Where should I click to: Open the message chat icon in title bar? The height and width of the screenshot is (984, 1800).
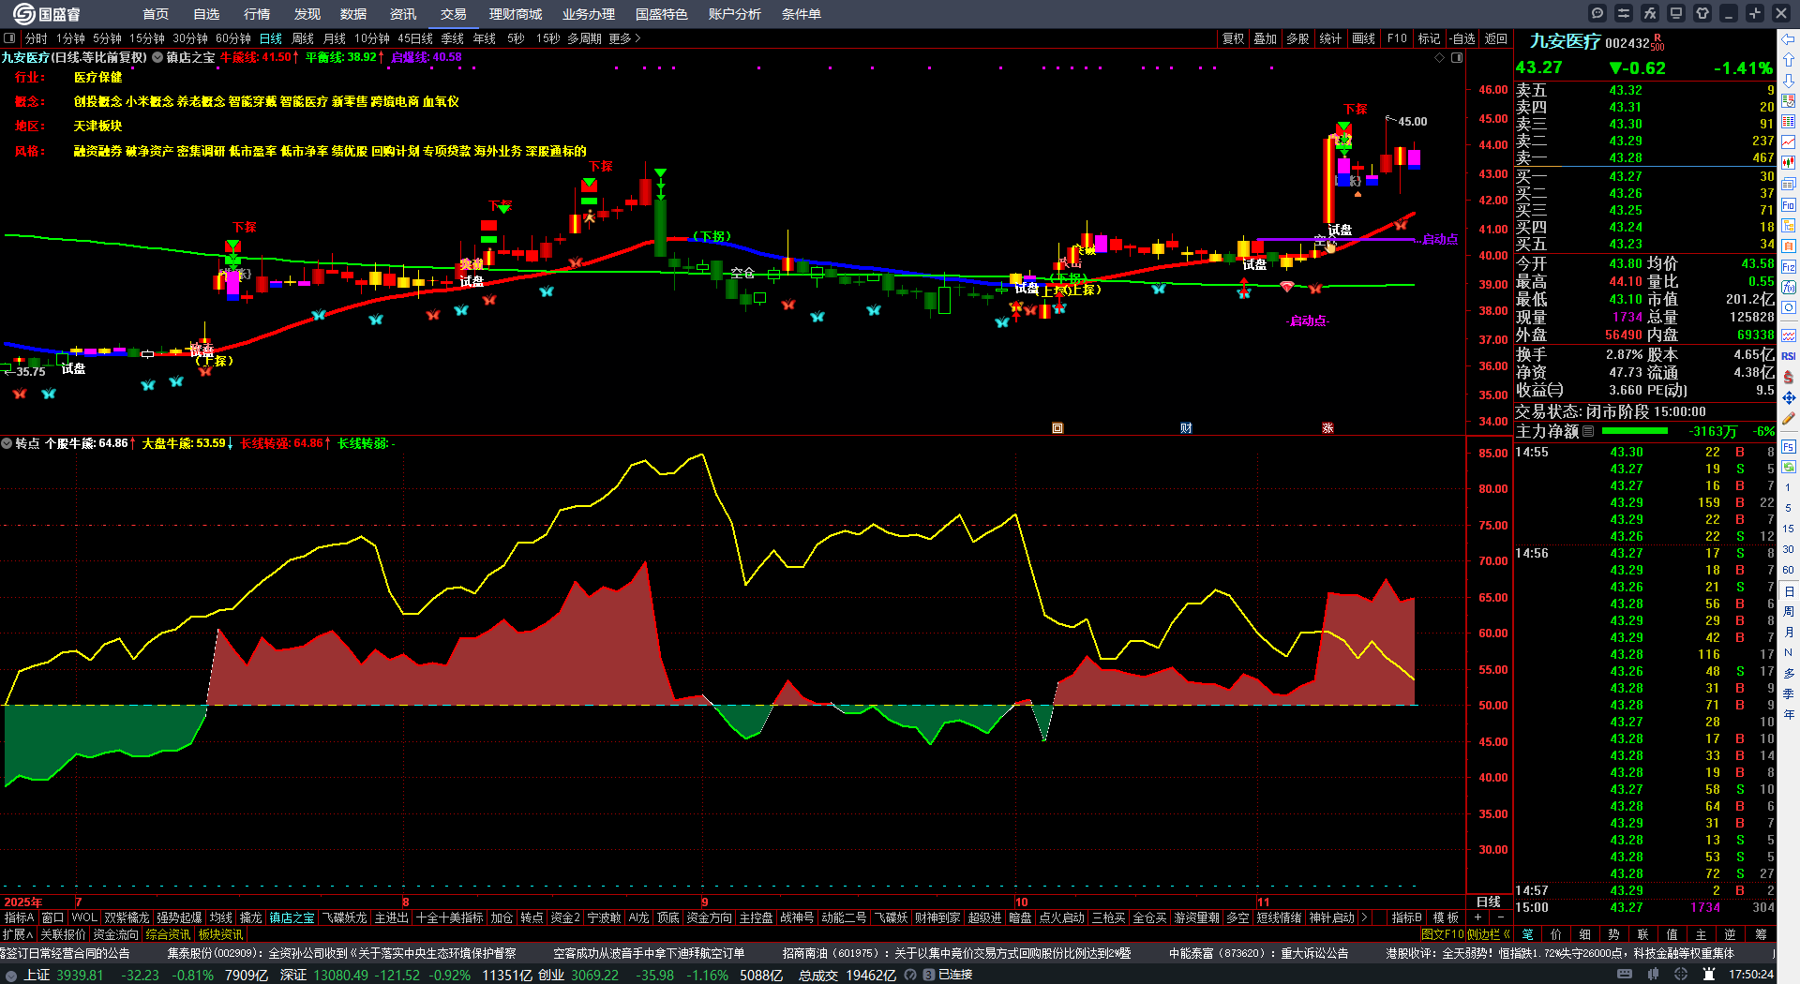[1597, 13]
